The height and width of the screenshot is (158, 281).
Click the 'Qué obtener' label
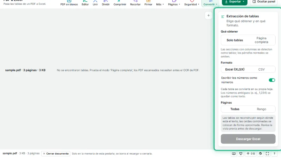click(229, 32)
